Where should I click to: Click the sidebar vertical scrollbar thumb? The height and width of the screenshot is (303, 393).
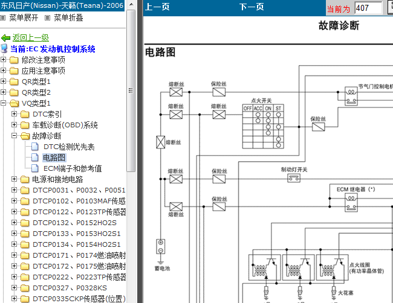[131, 91]
